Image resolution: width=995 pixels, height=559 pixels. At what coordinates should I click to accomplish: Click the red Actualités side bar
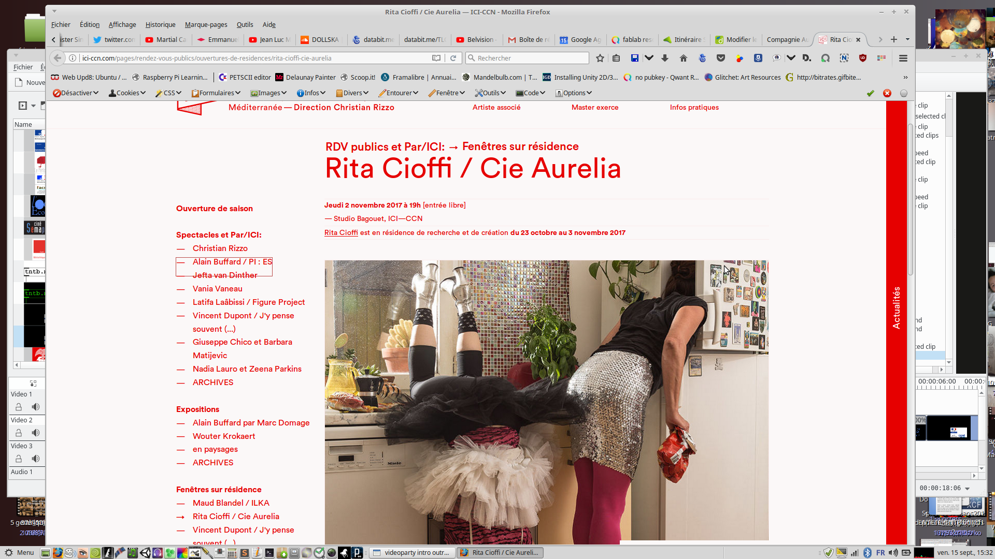click(x=896, y=308)
